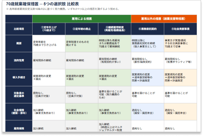Click the '⑤社会貢献事業' column header
The width and height of the screenshot is (203, 136).
pos(180,29)
